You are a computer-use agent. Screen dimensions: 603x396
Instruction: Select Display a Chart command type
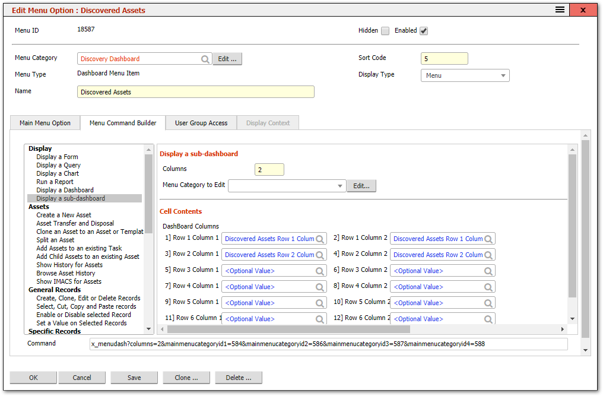(59, 173)
